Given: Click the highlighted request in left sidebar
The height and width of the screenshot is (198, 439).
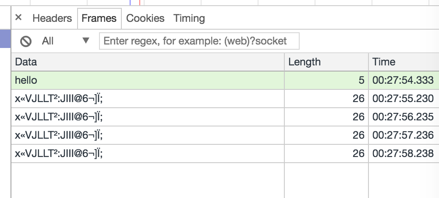Looking at the screenshot, I should [x=5, y=39].
